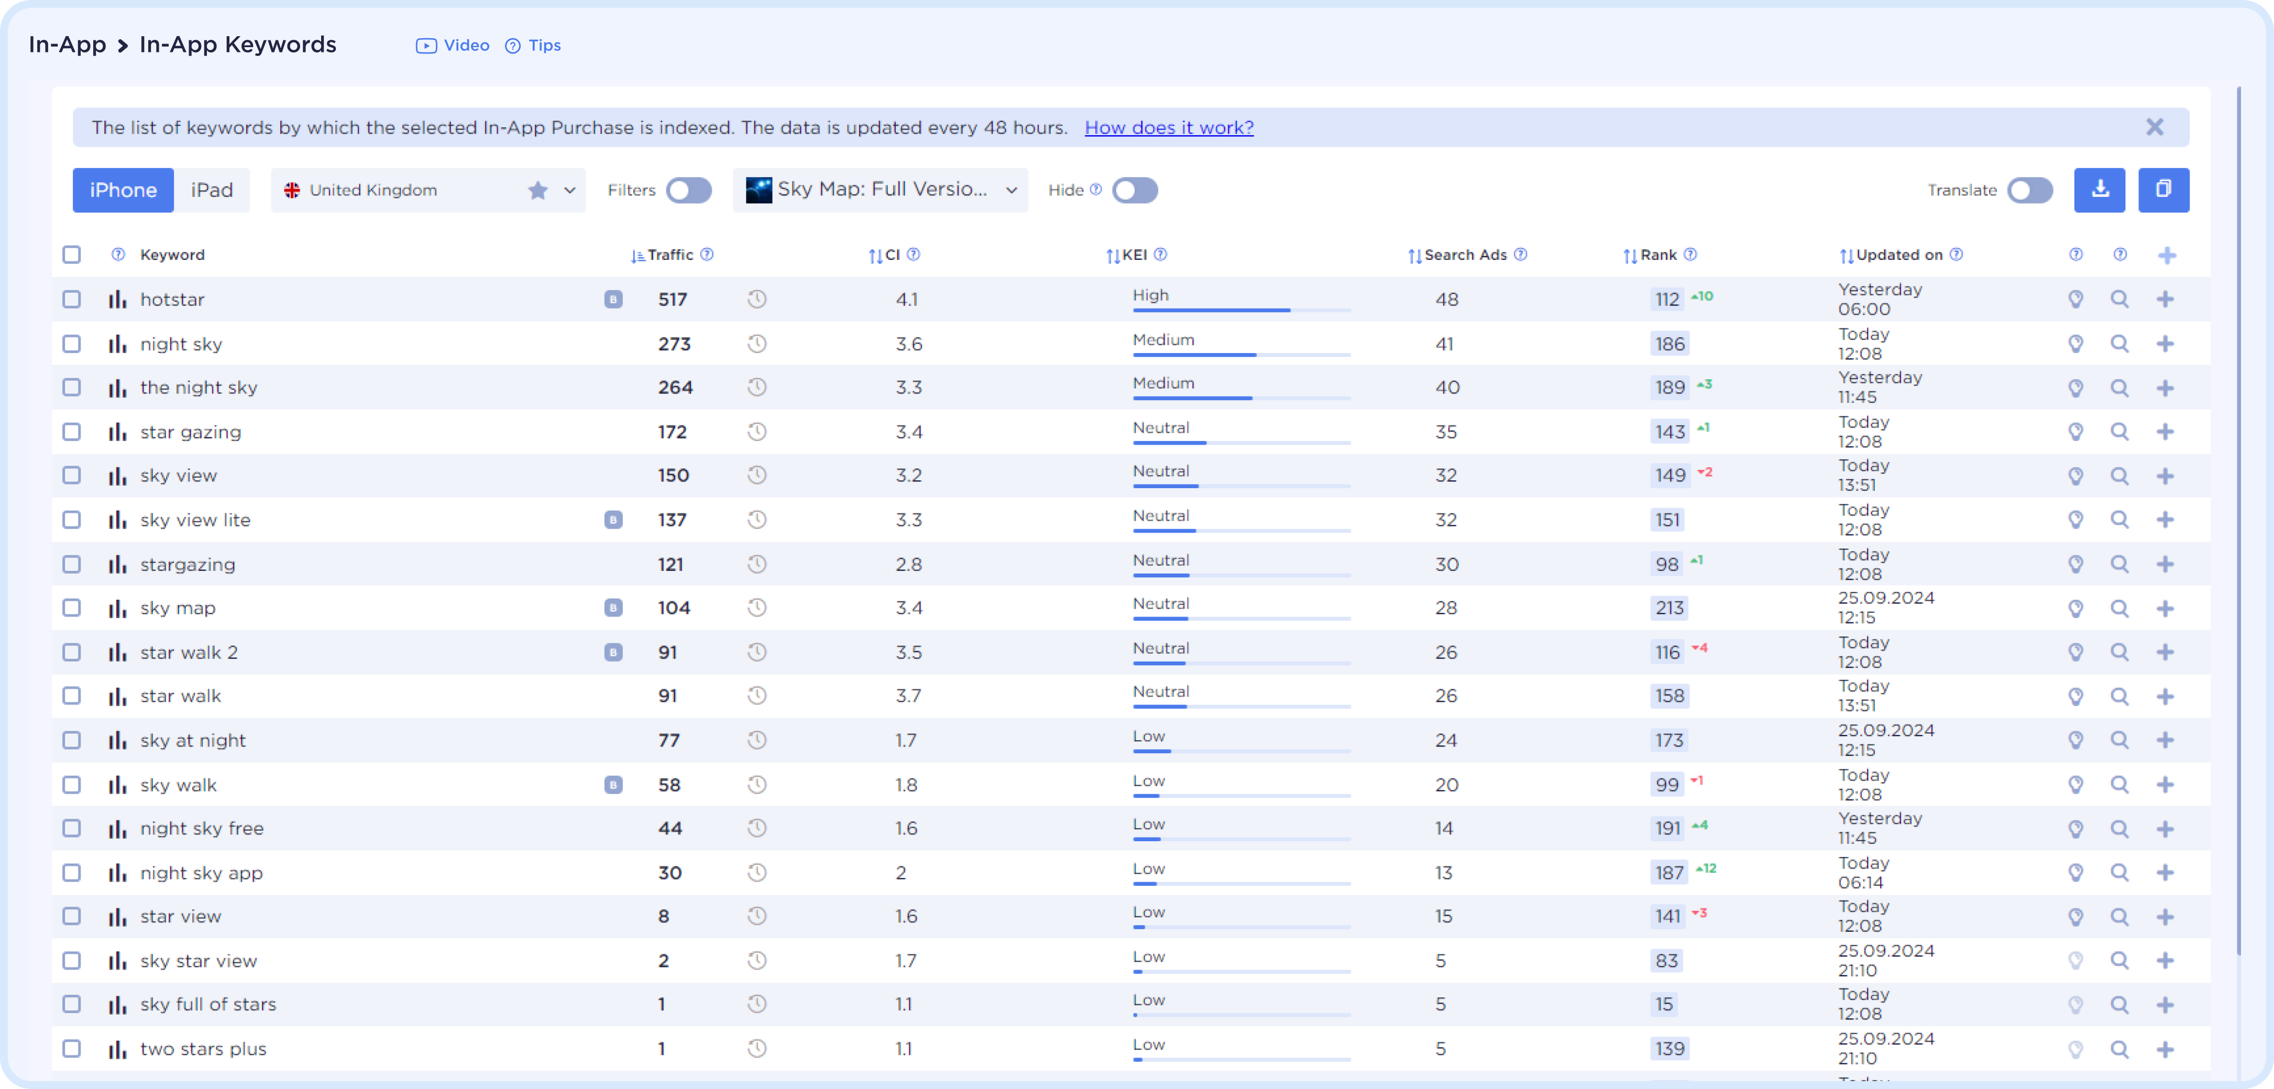Open Search Ads column help icon
Image resolution: width=2274 pixels, height=1089 pixels.
click(1520, 254)
